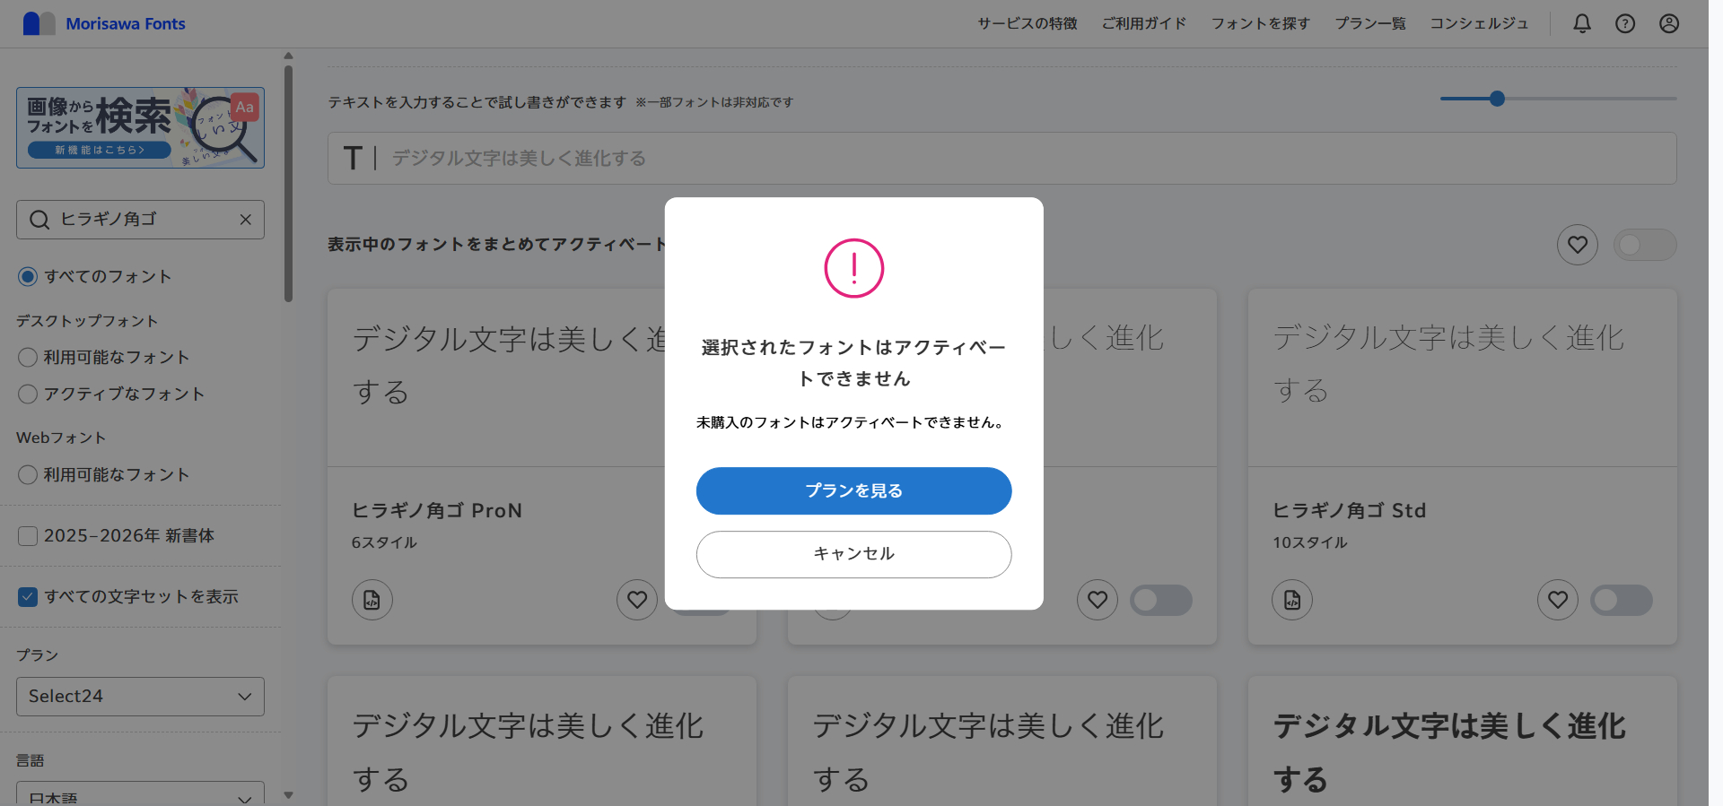Select desktop 利用可能なフォント radio button

(x=28, y=358)
